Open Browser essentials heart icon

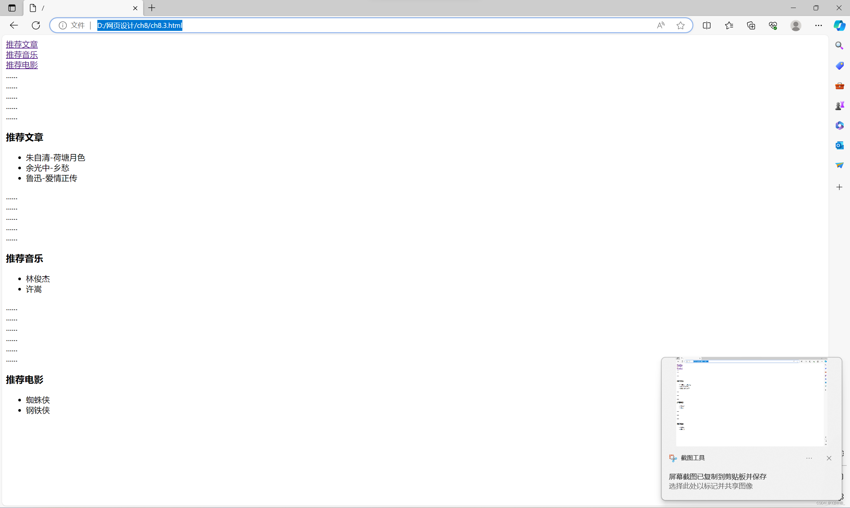coord(773,25)
